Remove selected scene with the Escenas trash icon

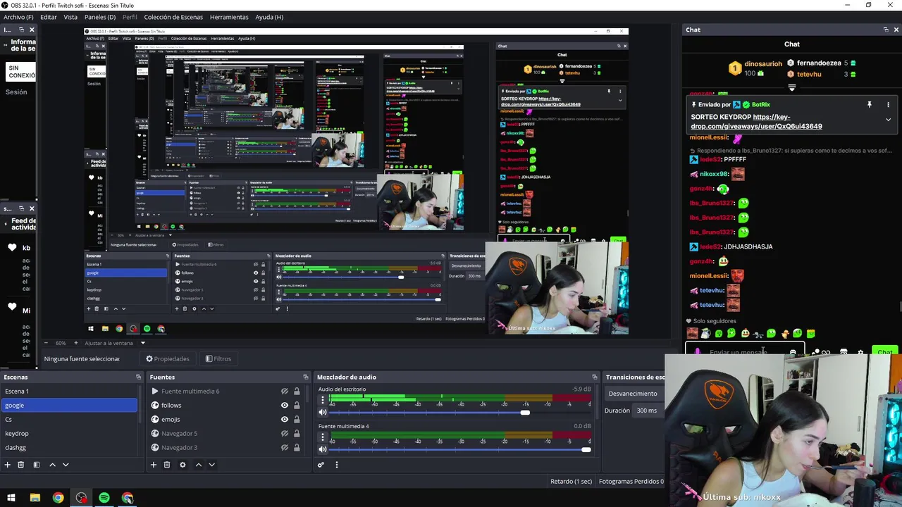coord(21,465)
